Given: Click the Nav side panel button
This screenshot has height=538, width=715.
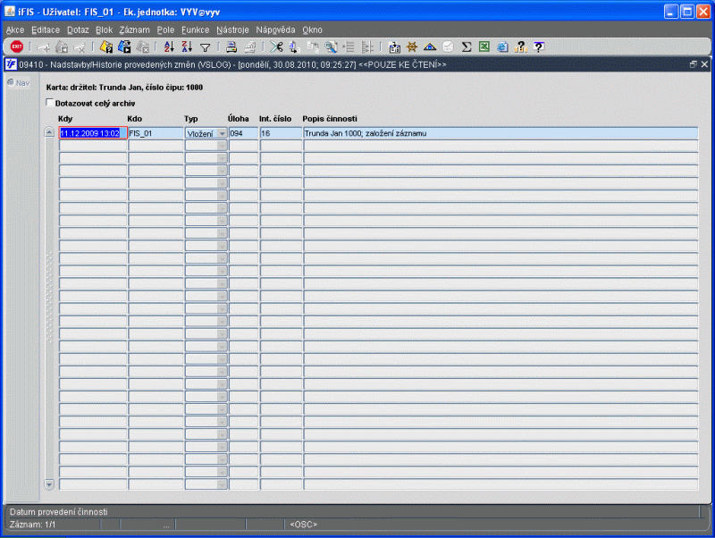Looking at the screenshot, I should tap(19, 83).
